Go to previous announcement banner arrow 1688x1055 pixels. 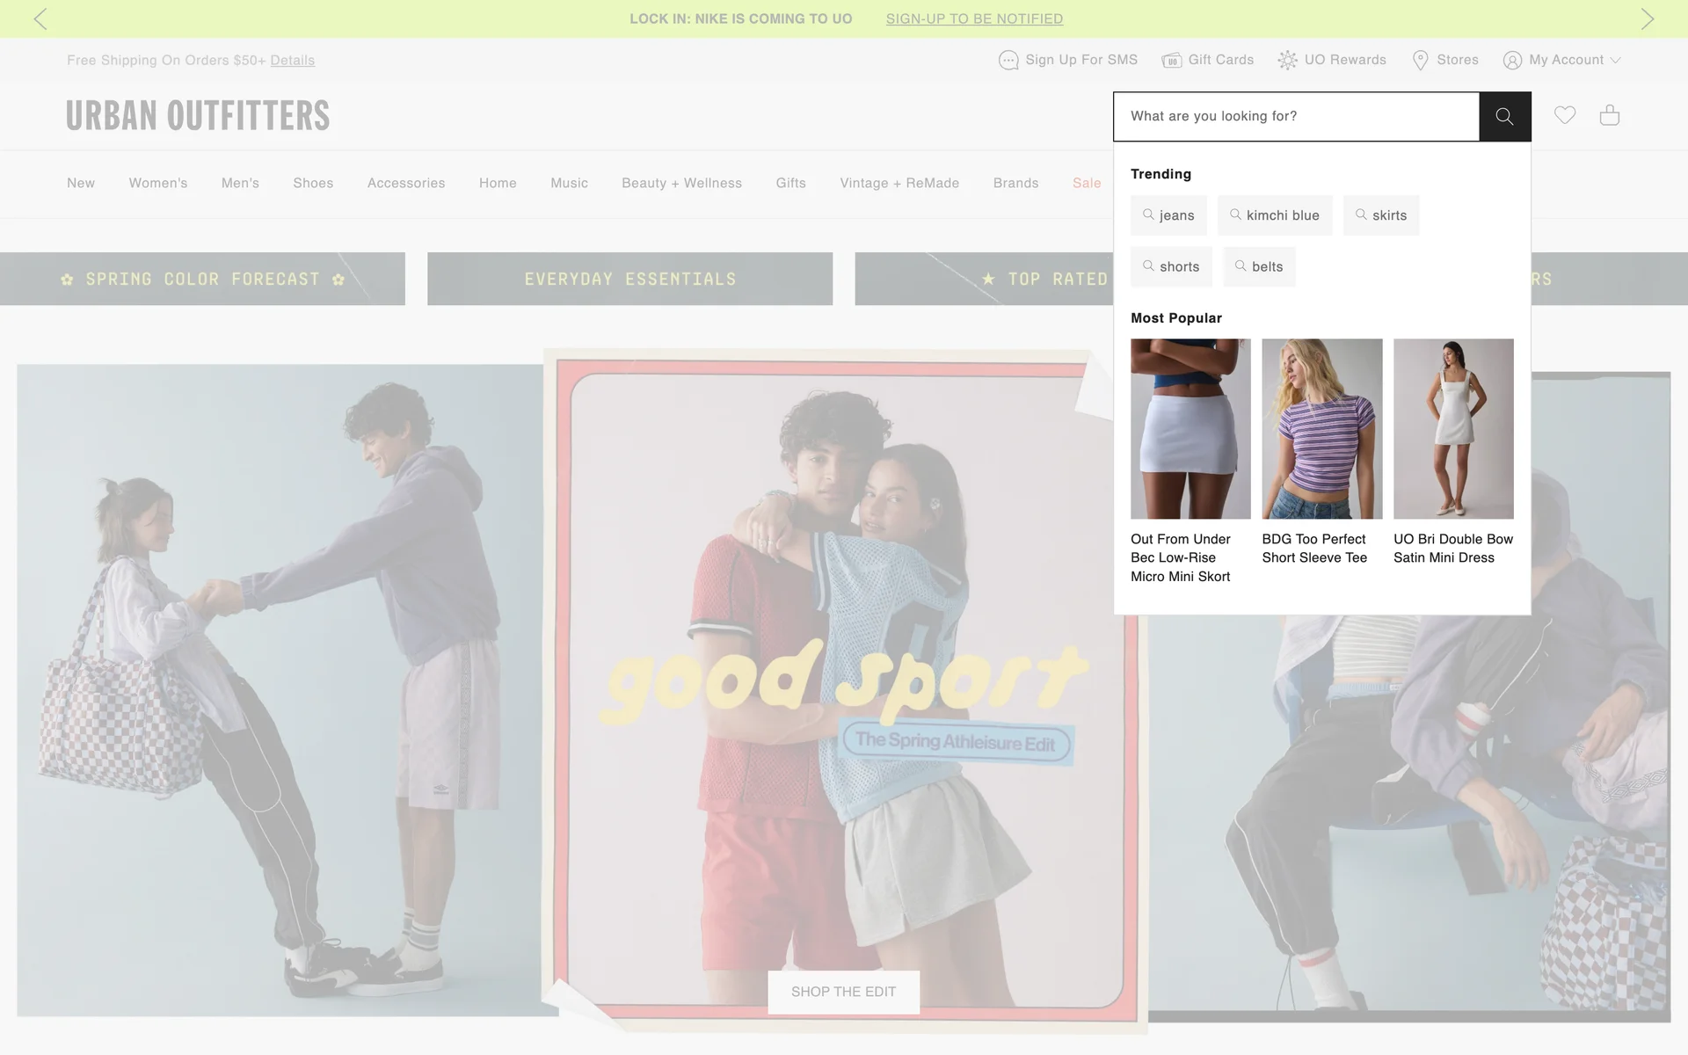click(40, 18)
